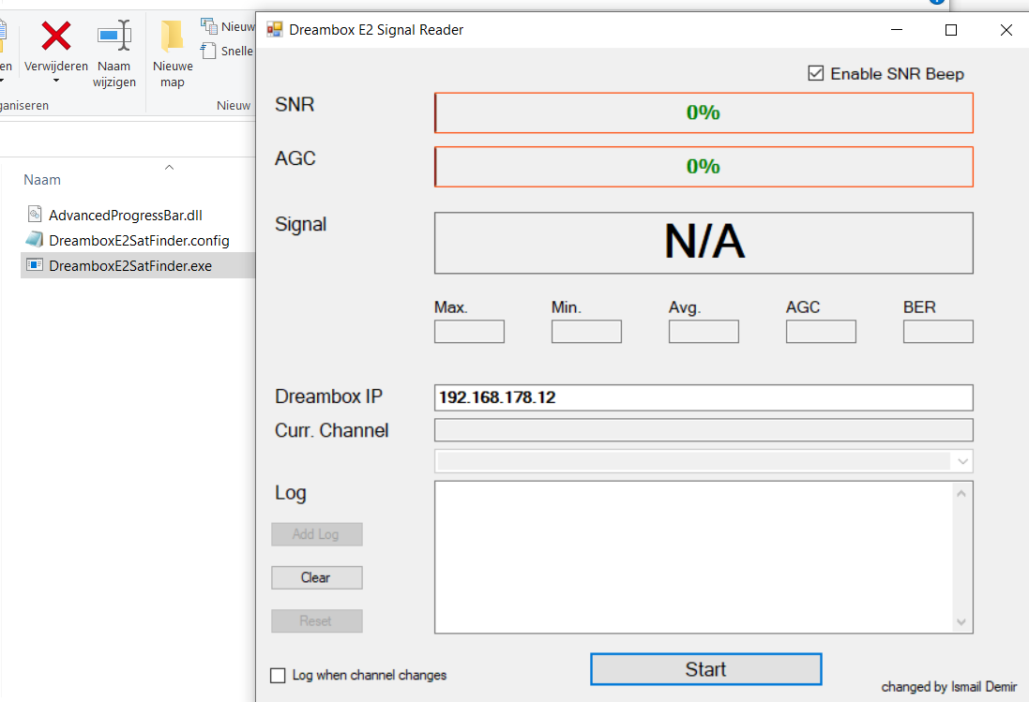Click the DreamboxE2SatFinder.config file icon
Screen dimensions: 1029x702
click(34, 240)
